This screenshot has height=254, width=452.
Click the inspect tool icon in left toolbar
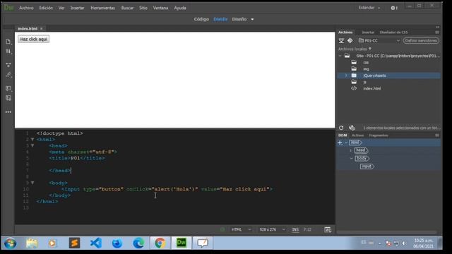coord(8,75)
